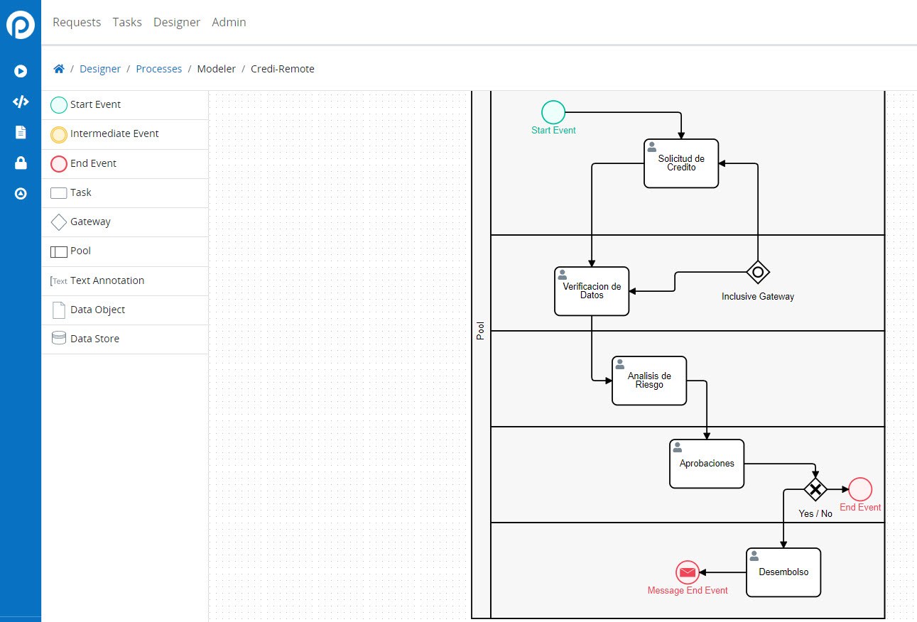Pick the Text Annotation palette item
This screenshot has height=622, width=917.
point(59,280)
